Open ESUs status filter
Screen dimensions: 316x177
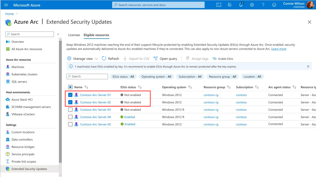(123, 76)
